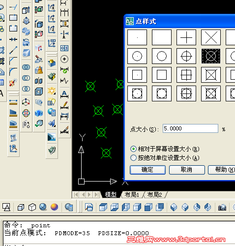The image size is (235, 246).
Task: Open the Render Environment landscape icon
Action: click(x=52, y=137)
